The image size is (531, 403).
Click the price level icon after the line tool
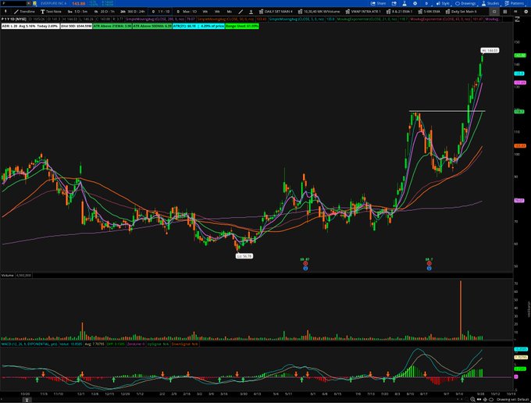(x=251, y=12)
